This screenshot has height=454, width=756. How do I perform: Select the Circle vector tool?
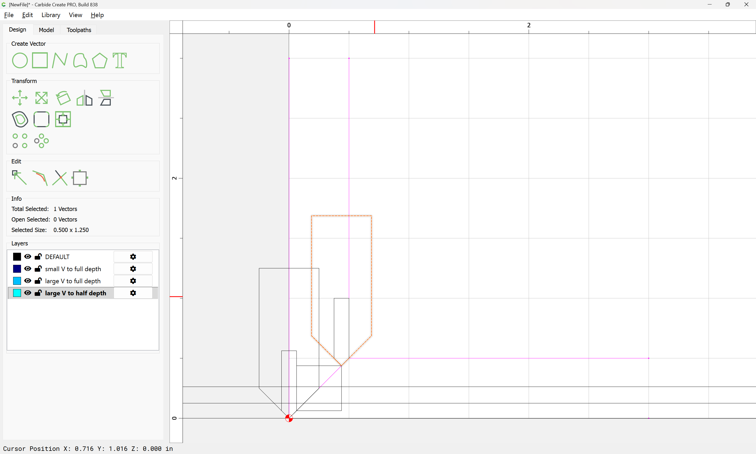(x=20, y=60)
